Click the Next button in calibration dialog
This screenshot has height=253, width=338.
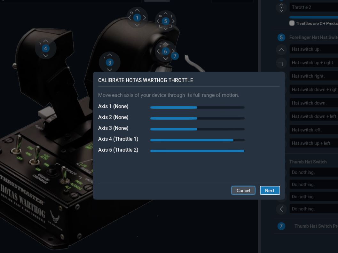270,190
